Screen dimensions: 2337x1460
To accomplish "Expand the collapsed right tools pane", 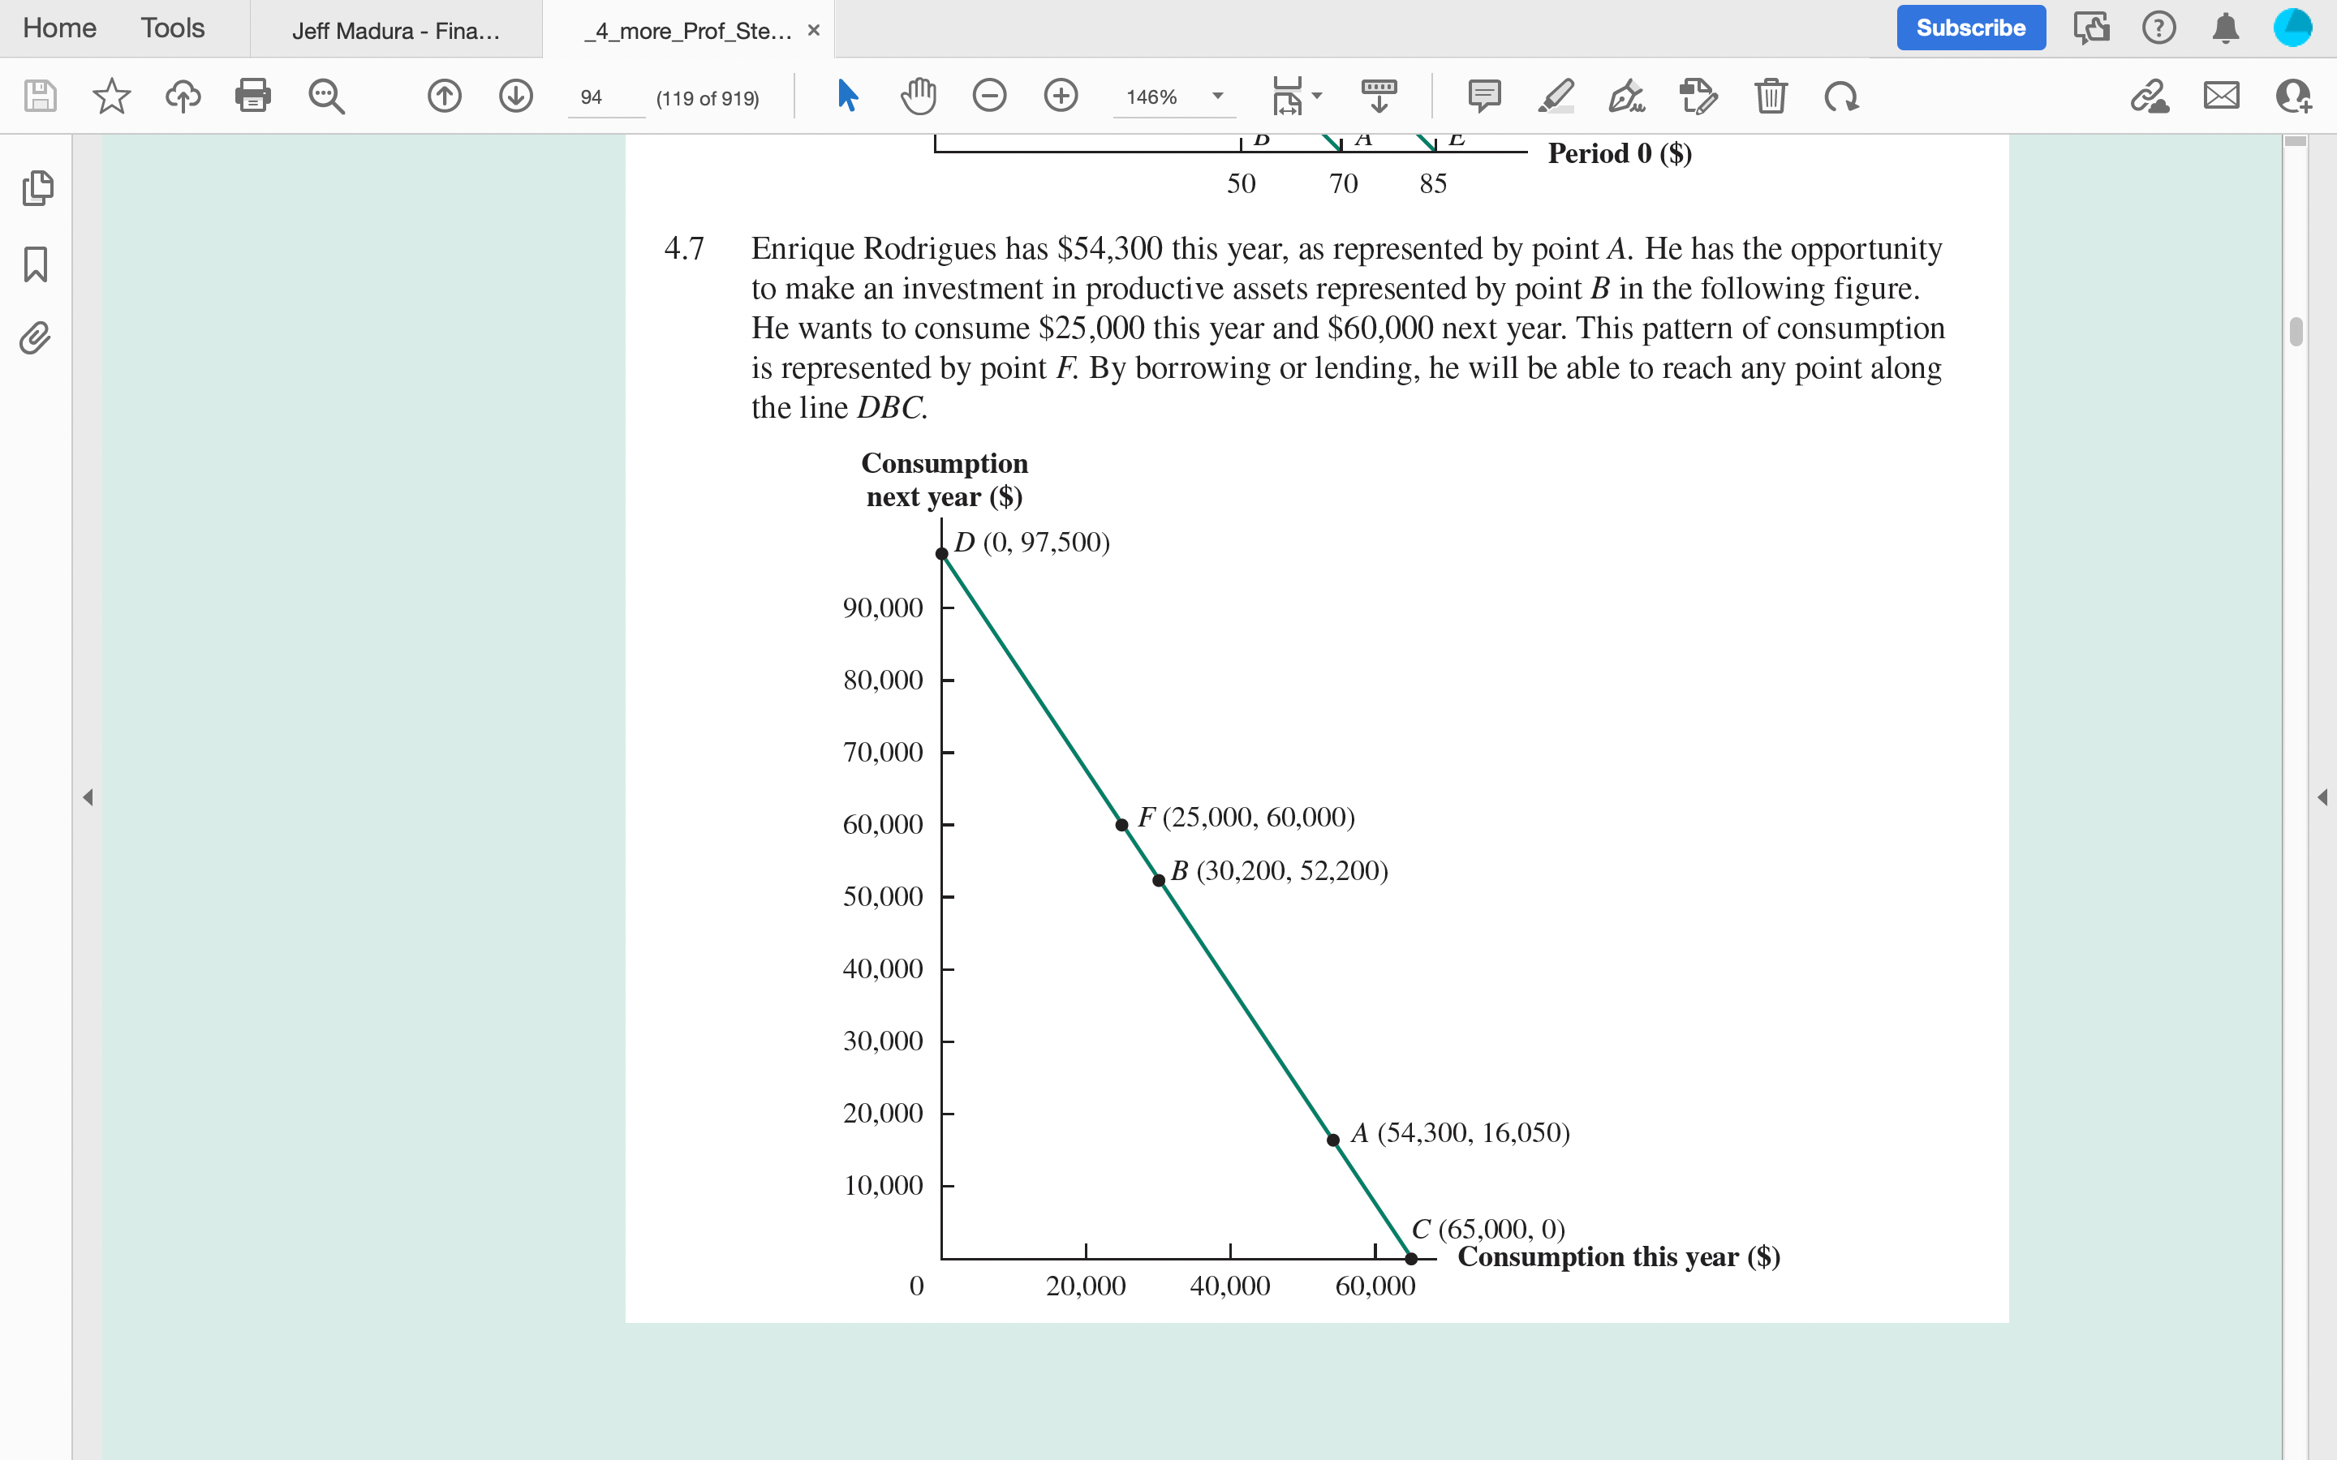I will 2322,797.
